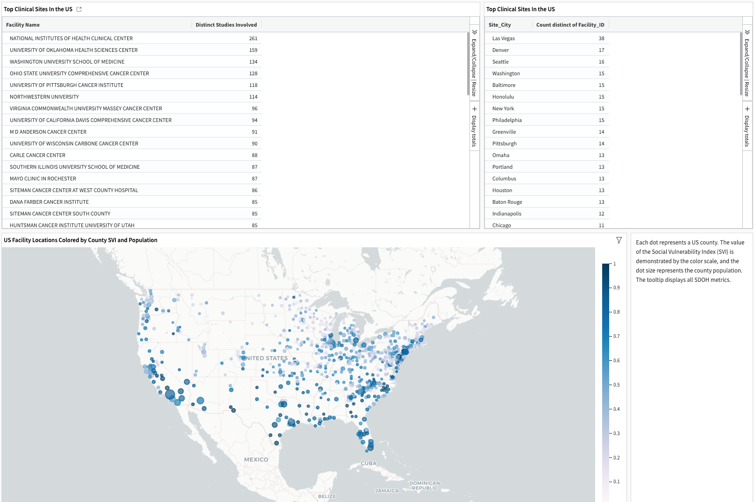Select Carle Cancer Center row
Screen dimensions: 754x502
pyautogui.click(x=132, y=155)
